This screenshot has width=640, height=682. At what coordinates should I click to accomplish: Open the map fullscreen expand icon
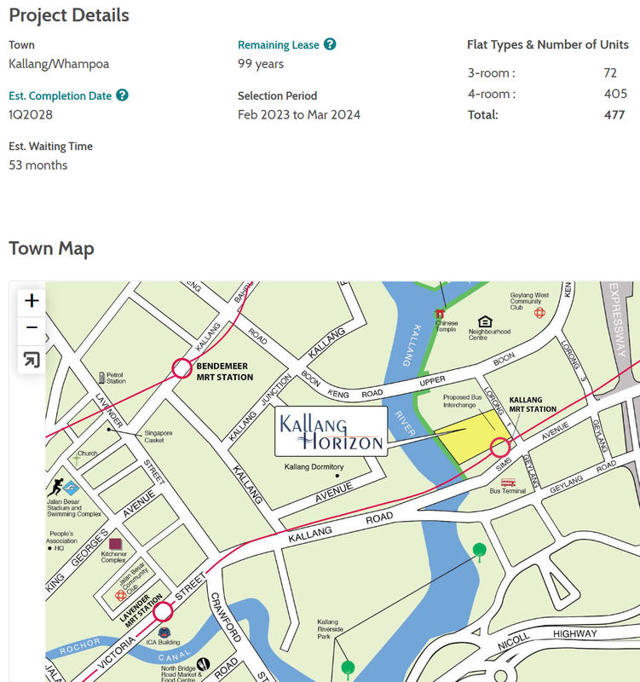[x=32, y=359]
